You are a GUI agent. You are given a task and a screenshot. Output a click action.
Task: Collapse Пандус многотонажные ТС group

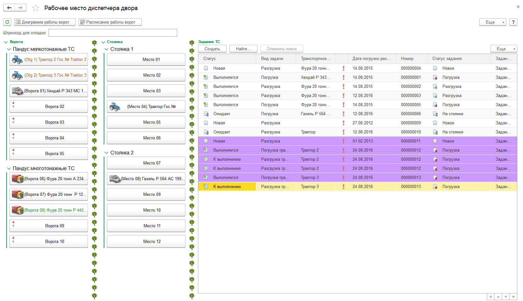coord(9,169)
